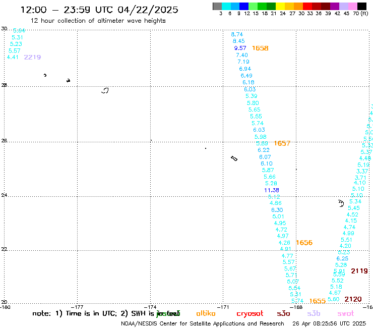Click the red cryosat legend label
The height and width of the screenshot is (328, 373).
[x=250, y=313]
